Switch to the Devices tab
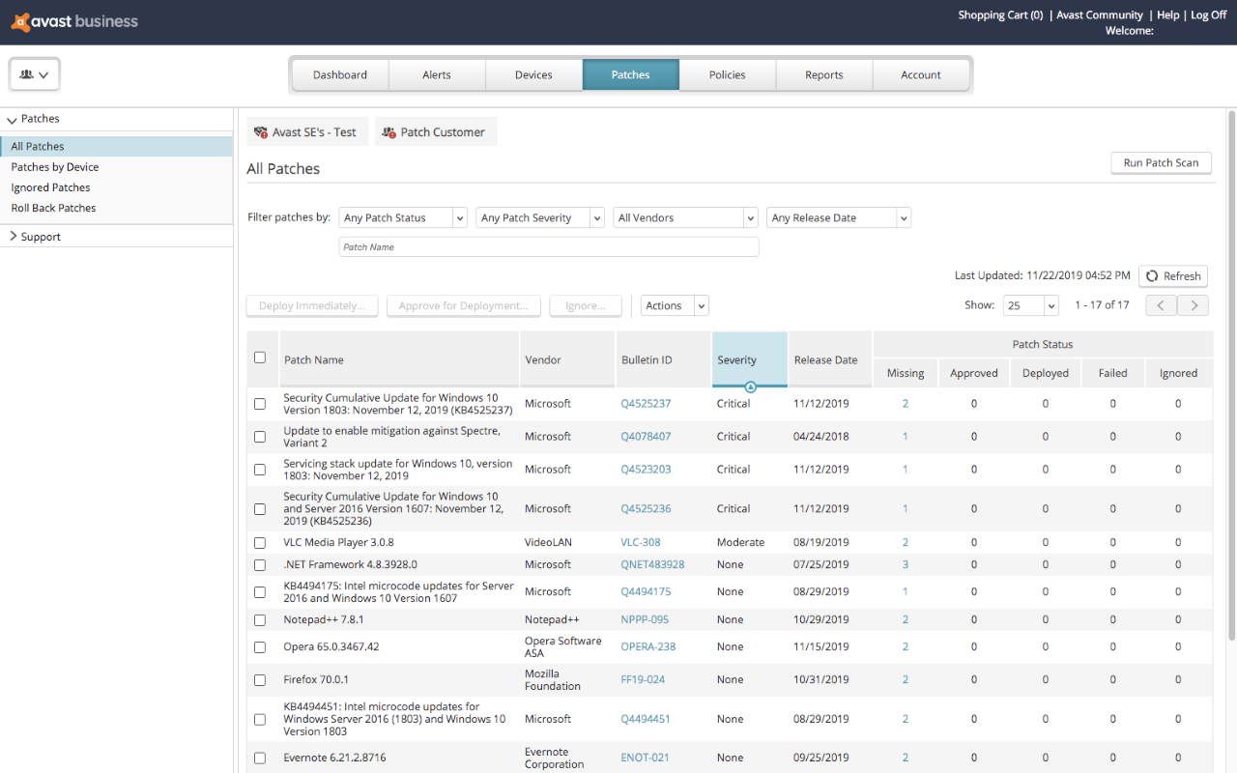The height and width of the screenshot is (773, 1237). tap(533, 74)
